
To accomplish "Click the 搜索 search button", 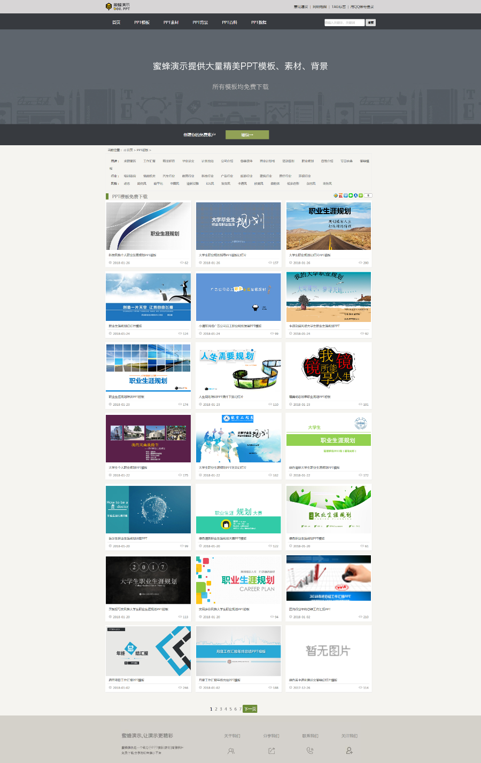I will (371, 22).
